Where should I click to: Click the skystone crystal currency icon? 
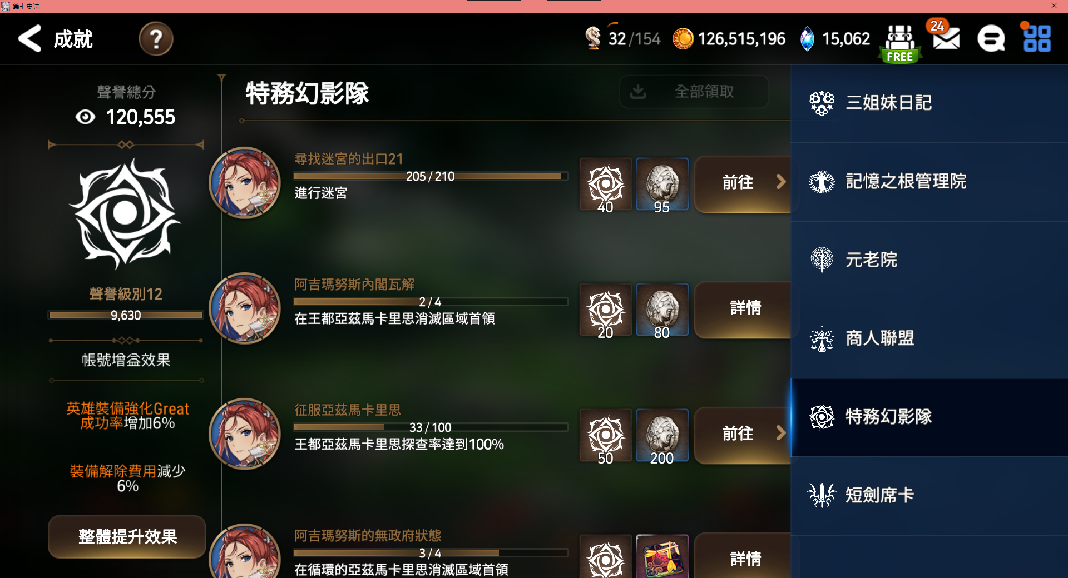pos(807,39)
